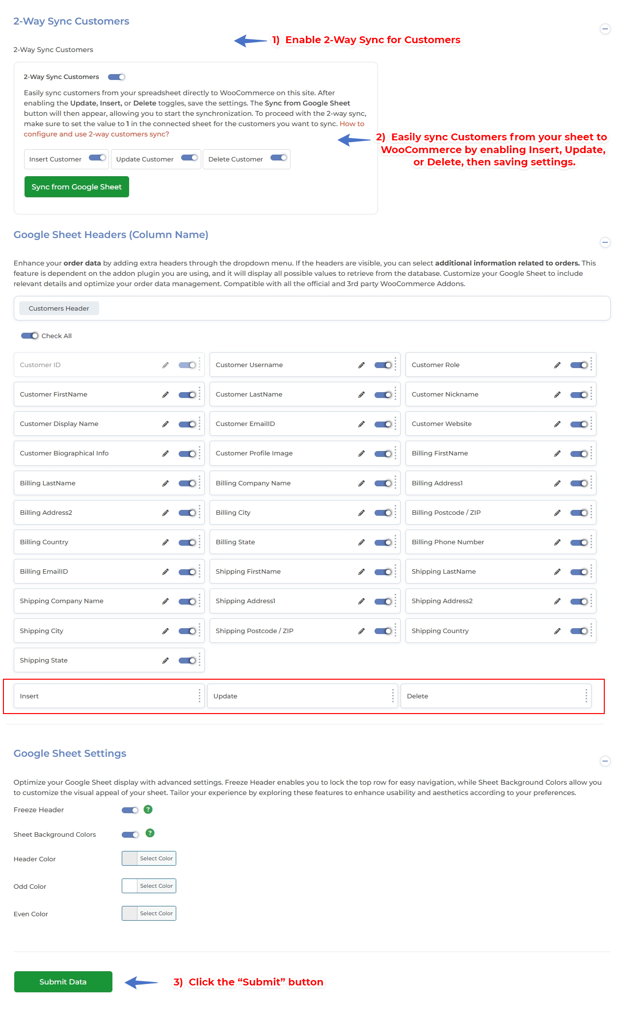
Task: Click the pencil icon for Customer Username
Action: pos(361,365)
